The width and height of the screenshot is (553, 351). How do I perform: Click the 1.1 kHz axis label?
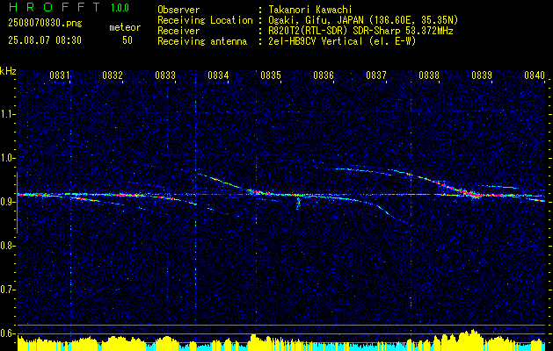point(7,114)
